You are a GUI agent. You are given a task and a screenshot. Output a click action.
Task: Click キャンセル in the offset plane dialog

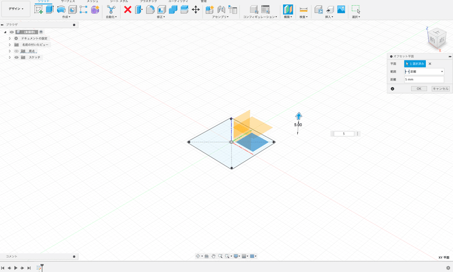point(441,89)
